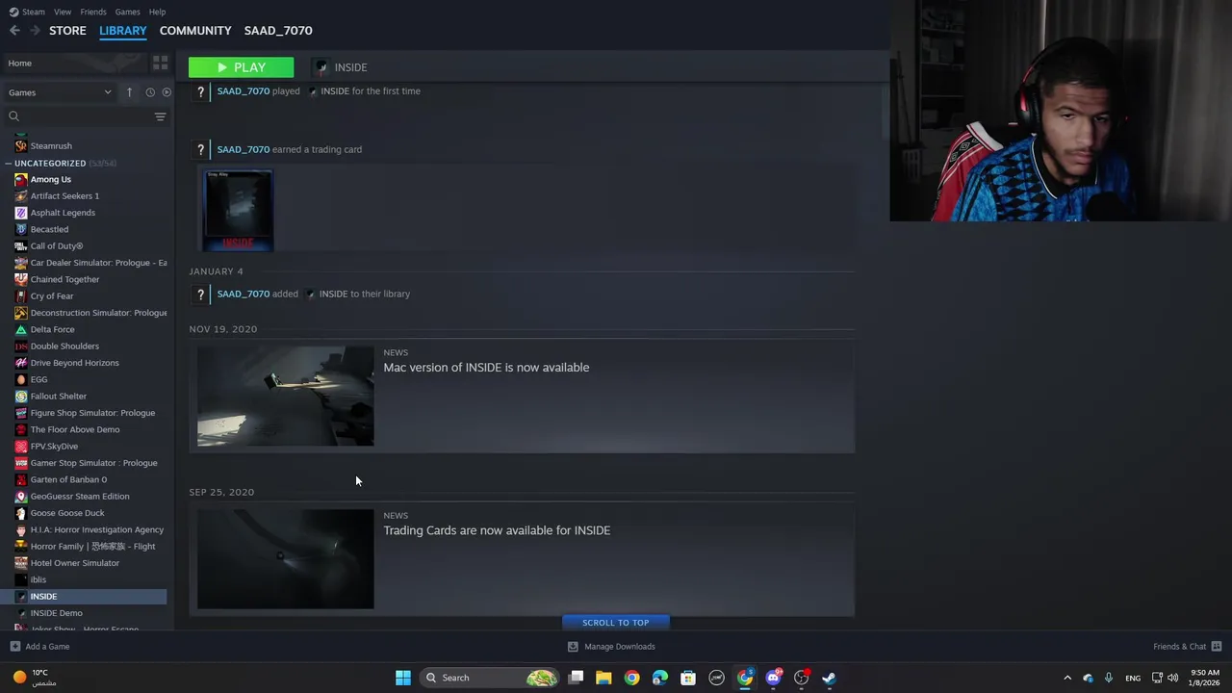
Task: Open Windows Start menu
Action: tap(403, 678)
